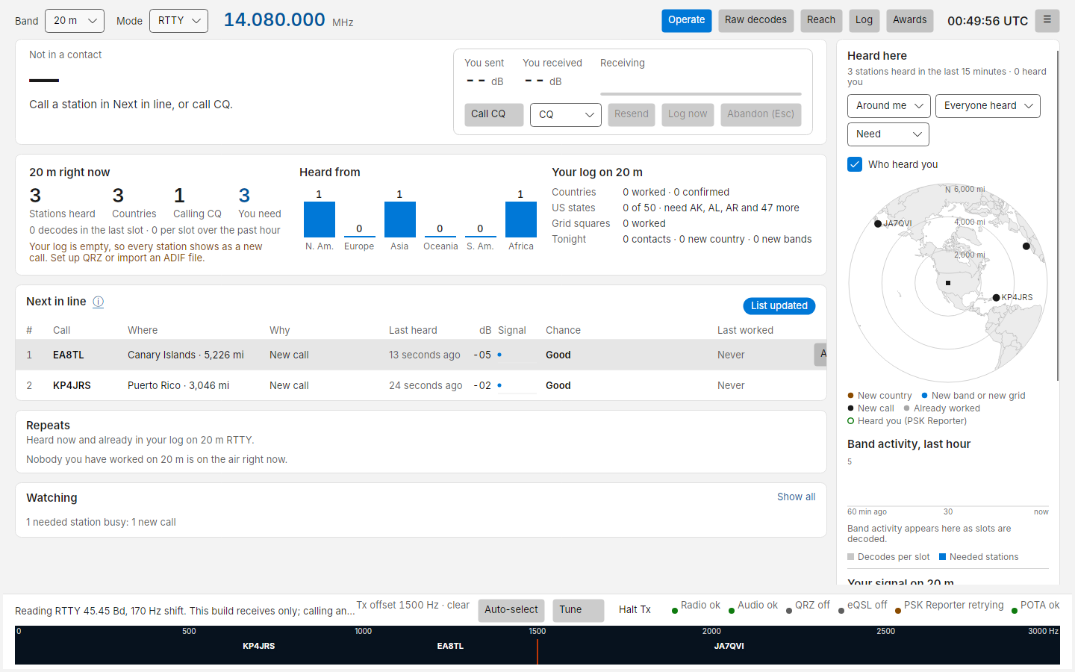Switch to the Operate tab
The image size is (1075, 672).
(x=687, y=20)
